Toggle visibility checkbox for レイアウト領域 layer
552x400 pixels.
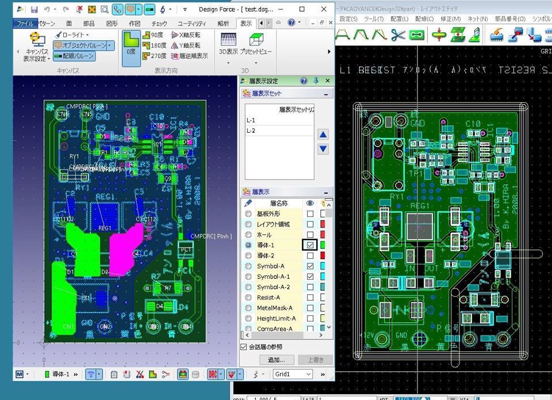[310, 224]
